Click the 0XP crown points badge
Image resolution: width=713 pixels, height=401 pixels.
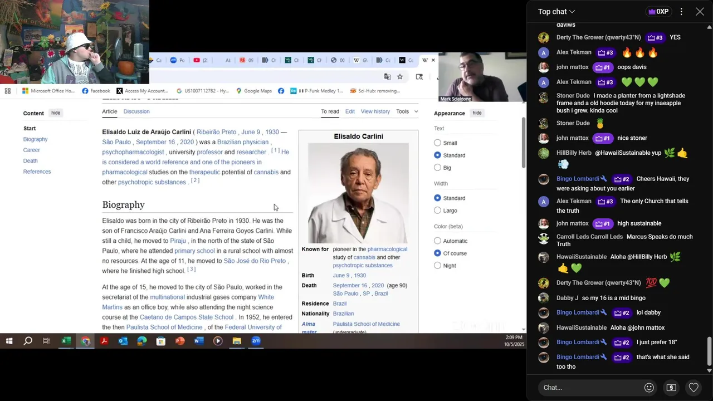658,12
